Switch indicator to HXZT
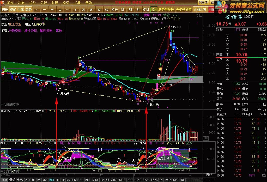Viewport: 267px width, 182px height. (x=75, y=180)
